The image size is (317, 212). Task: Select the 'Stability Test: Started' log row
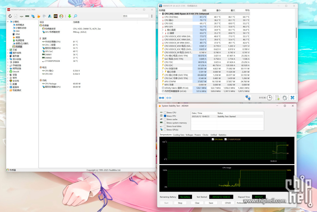point(227,117)
